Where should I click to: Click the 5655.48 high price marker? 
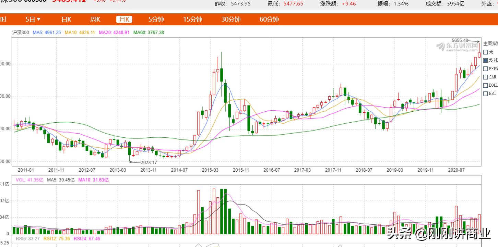[x=460, y=40]
